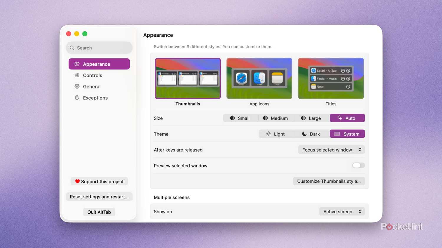Screen dimensions: 442x248
Task: Choose the Dark theme label
Action: pos(315,134)
